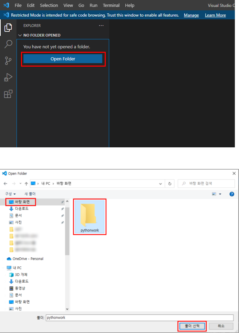The width and height of the screenshot is (239, 333).
Task: Open the Help menu
Action: click(130, 5)
